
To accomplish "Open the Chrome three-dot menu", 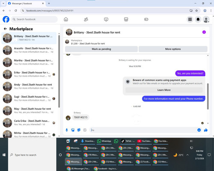I will 211,11.
